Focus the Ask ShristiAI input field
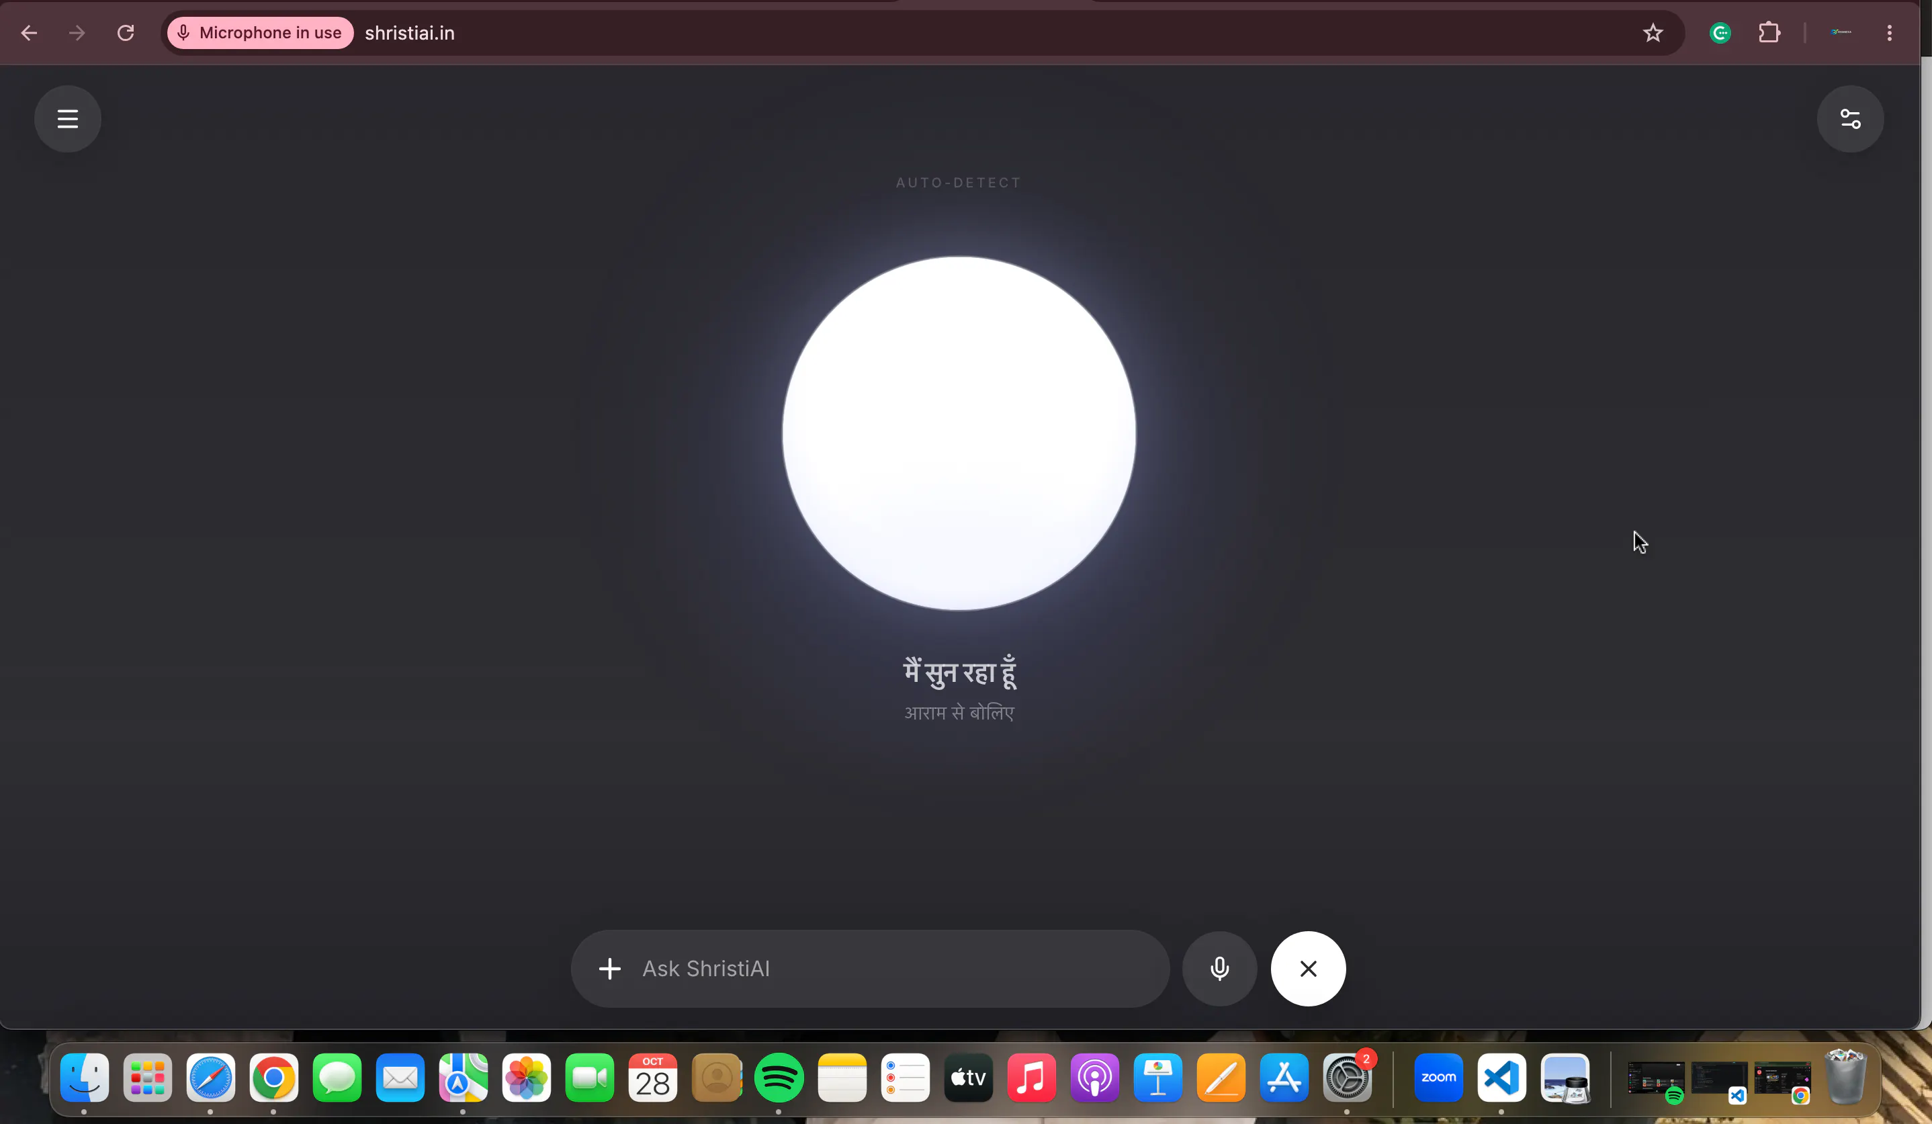The height and width of the screenshot is (1124, 1932). (x=870, y=968)
